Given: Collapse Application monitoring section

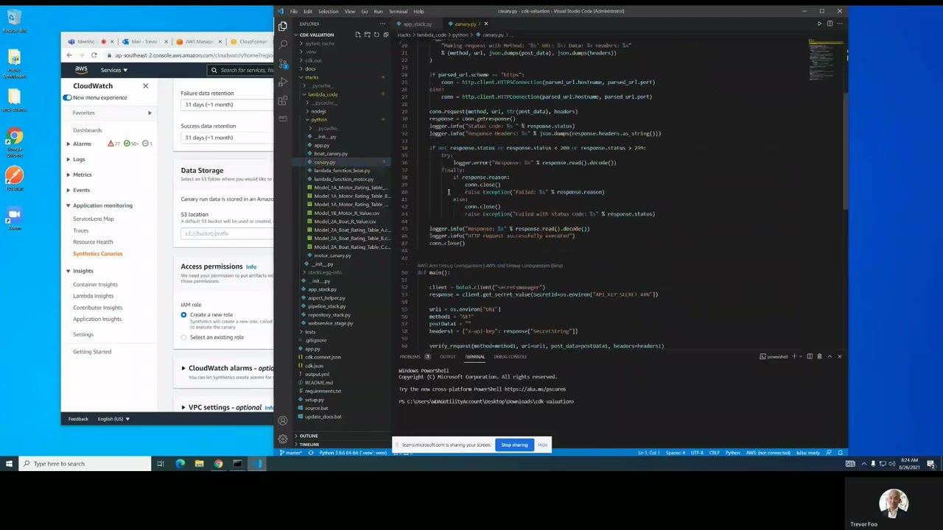Looking at the screenshot, I should [x=68, y=205].
